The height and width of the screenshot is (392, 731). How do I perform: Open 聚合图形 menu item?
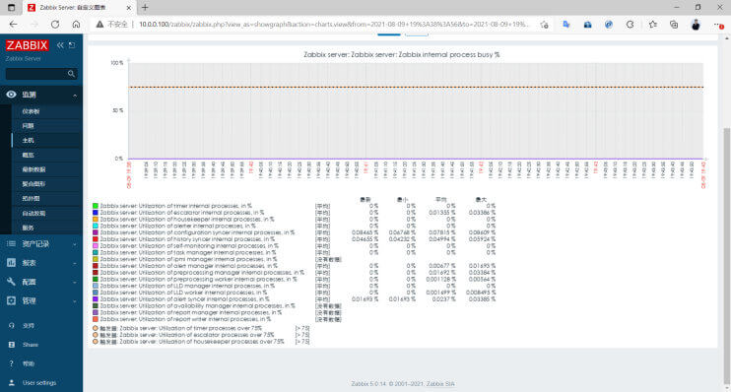[33, 184]
